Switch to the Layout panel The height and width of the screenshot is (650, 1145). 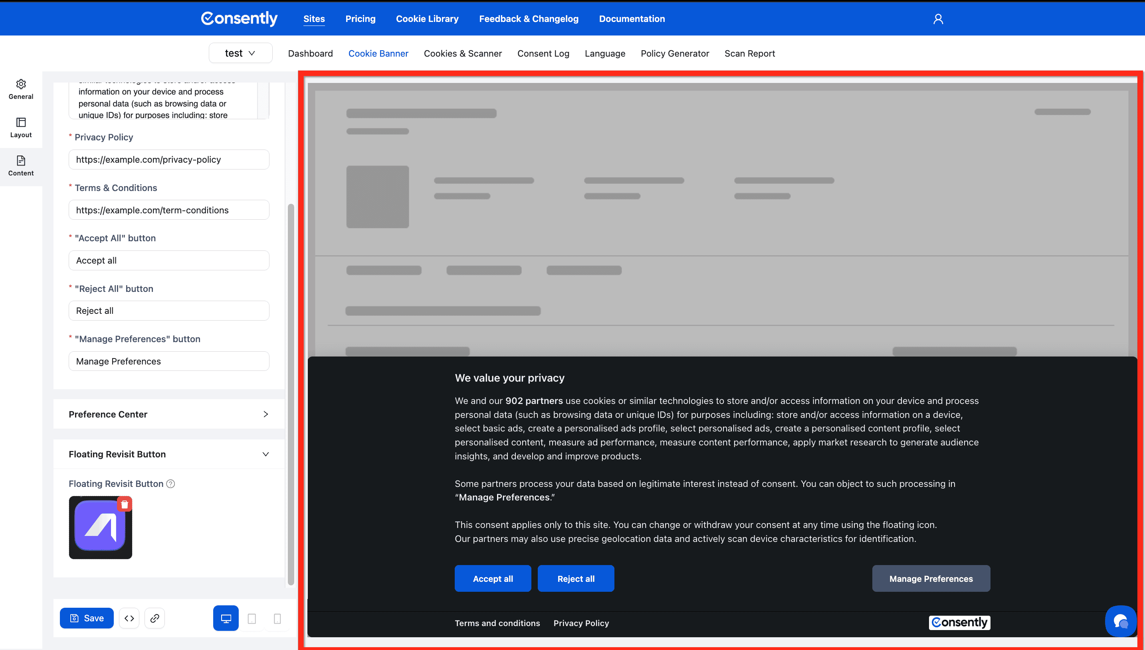point(20,128)
